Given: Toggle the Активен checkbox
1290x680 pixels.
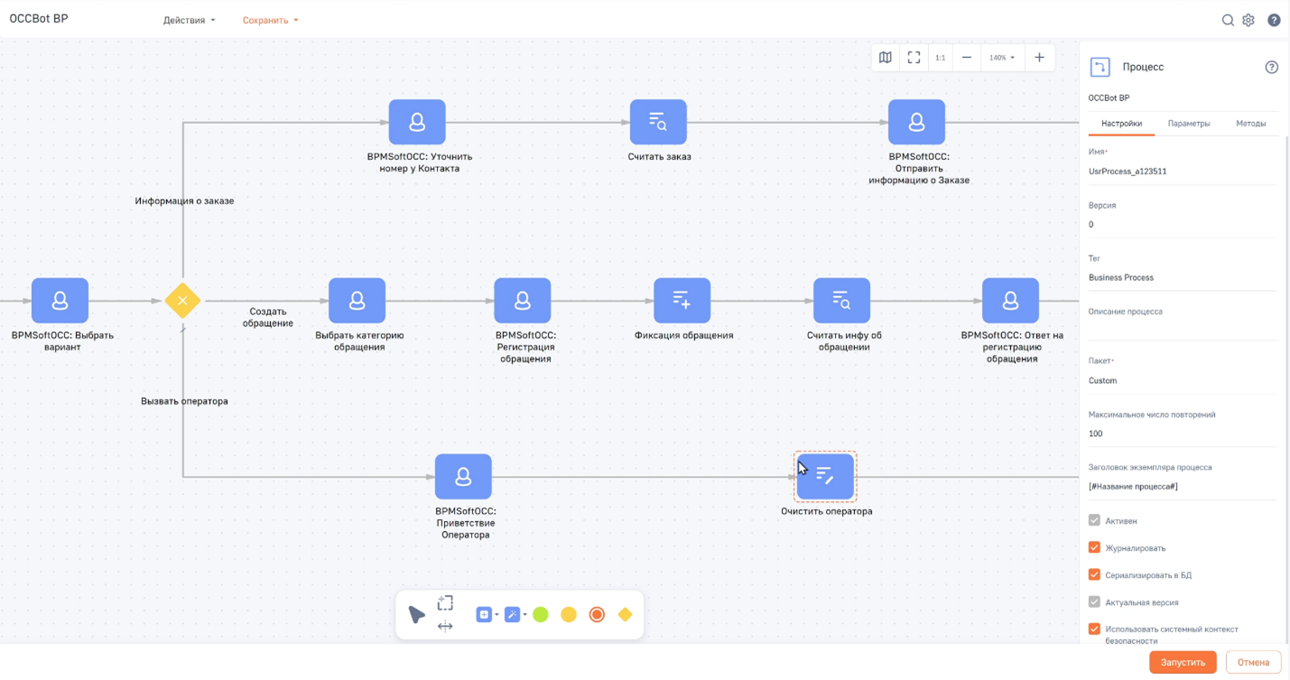Looking at the screenshot, I should 1094,521.
